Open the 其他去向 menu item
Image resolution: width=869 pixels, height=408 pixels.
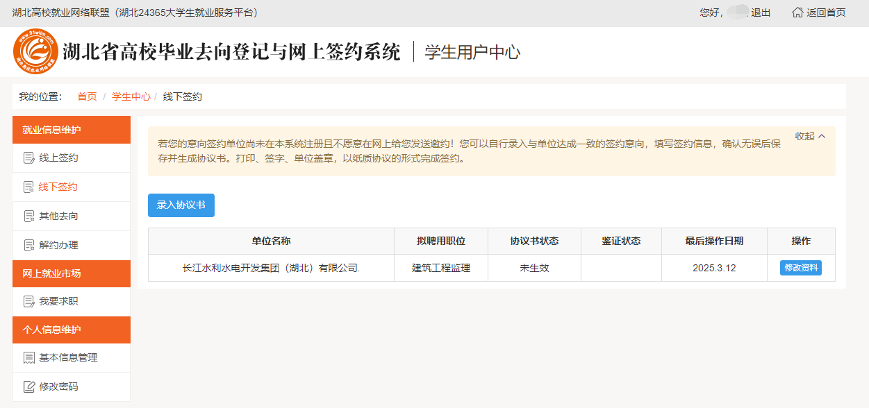(x=58, y=216)
